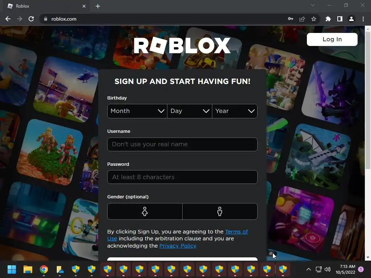Open the Month birthday dropdown
371x278 pixels.
point(137,111)
